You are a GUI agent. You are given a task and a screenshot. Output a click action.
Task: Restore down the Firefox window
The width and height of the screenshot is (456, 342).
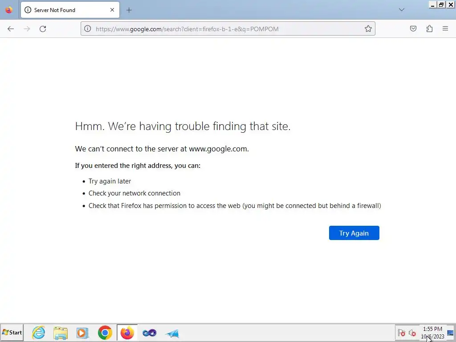441,4
